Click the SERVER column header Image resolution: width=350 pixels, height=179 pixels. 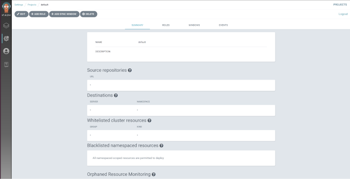click(94, 102)
